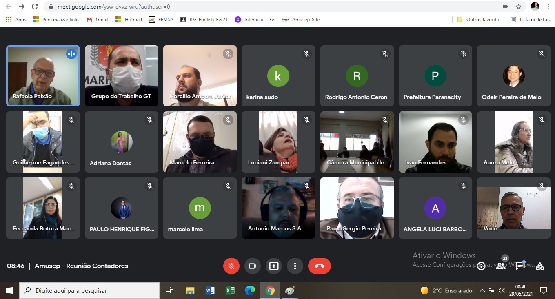The width and height of the screenshot is (555, 299).
Task: Select the Câmara Municipal video tile
Action: pos(357,142)
